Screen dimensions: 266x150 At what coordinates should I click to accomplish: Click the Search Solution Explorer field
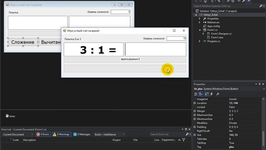click(x=226, y=6)
